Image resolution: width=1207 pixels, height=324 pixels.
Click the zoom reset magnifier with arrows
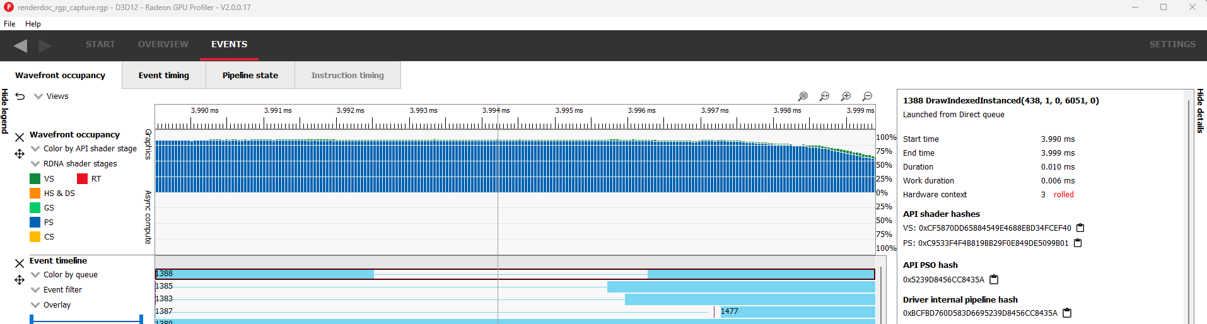tap(824, 96)
